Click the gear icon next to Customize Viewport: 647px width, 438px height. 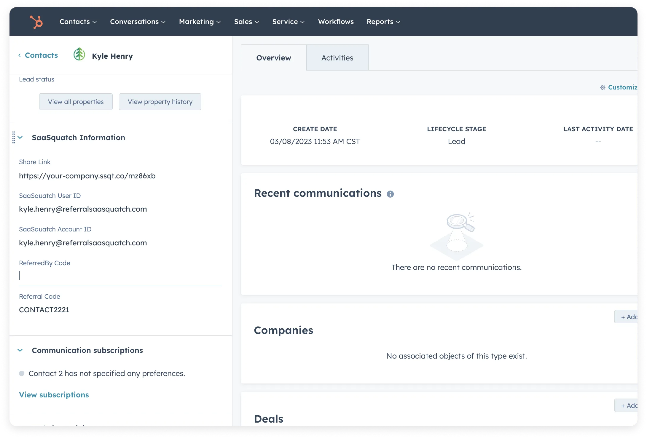click(603, 87)
